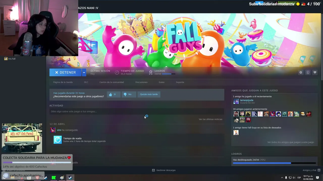Open the green Kick taskbar icon
The image size is (323, 181).
54,178
